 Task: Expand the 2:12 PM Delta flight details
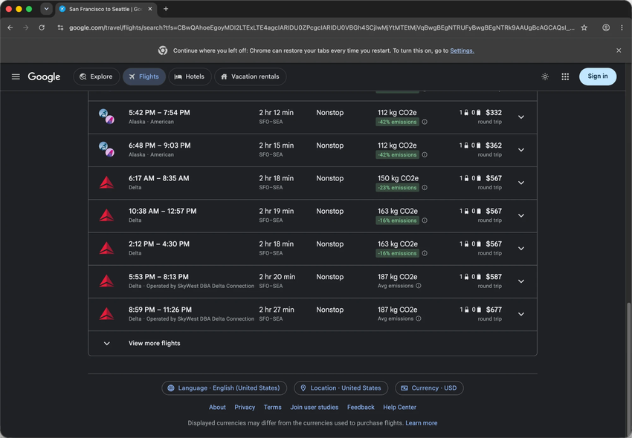(520, 249)
